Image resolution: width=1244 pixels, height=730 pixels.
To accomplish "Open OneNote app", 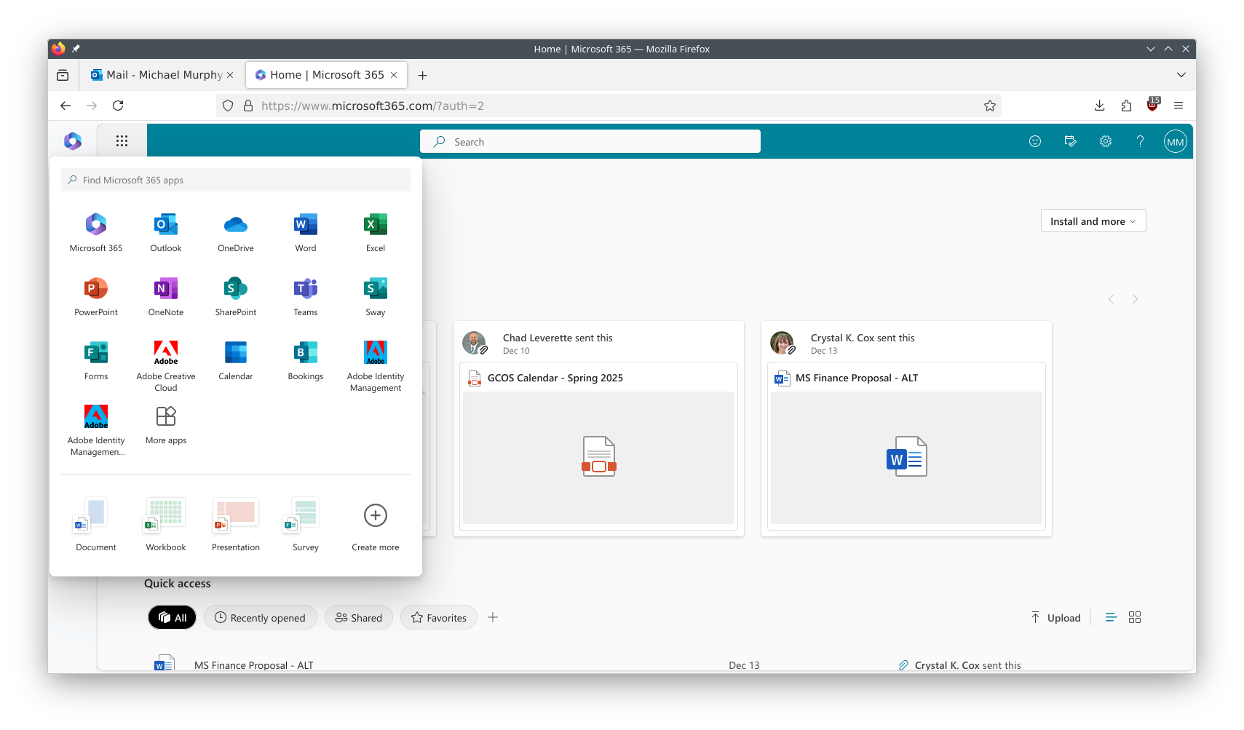I will pyautogui.click(x=166, y=297).
